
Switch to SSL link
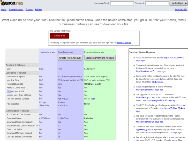pyautogui.click(x=181, y=10)
